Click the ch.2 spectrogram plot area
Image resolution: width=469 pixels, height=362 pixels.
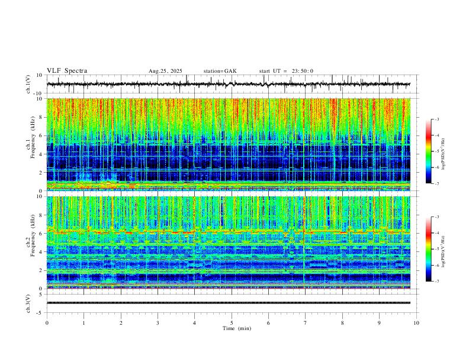pos(229,243)
